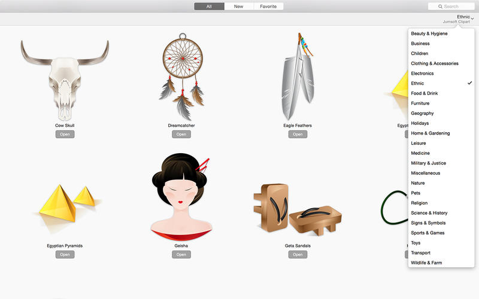Image resolution: width=479 pixels, height=299 pixels.
Task: Choose Children category
Action: point(441,53)
